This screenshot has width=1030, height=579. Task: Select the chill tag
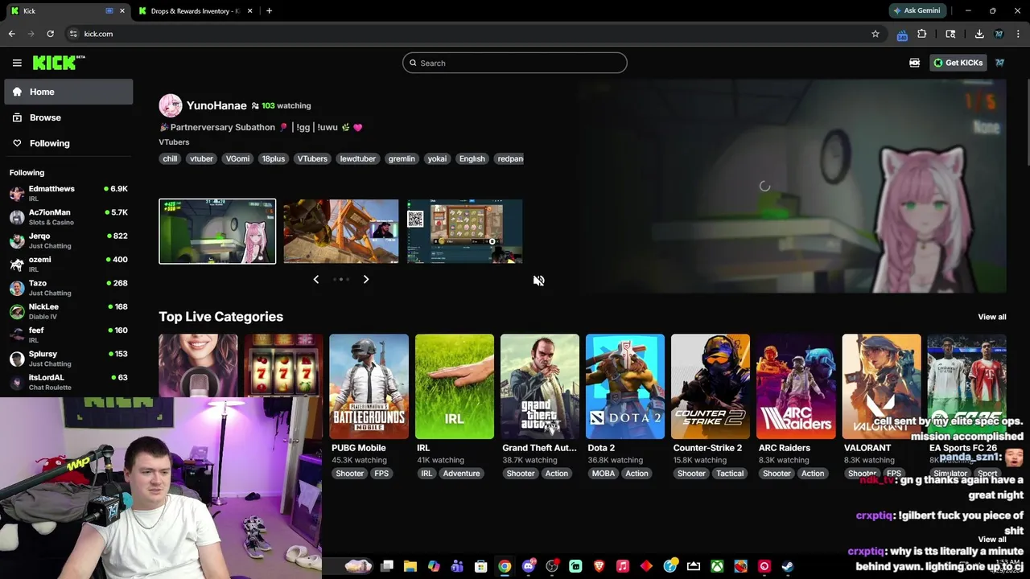pyautogui.click(x=170, y=158)
